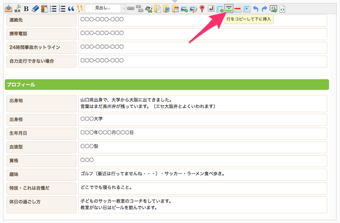This screenshot has height=223, width=340.
Task: Apply numbered list formatting
Action: tap(62, 8)
